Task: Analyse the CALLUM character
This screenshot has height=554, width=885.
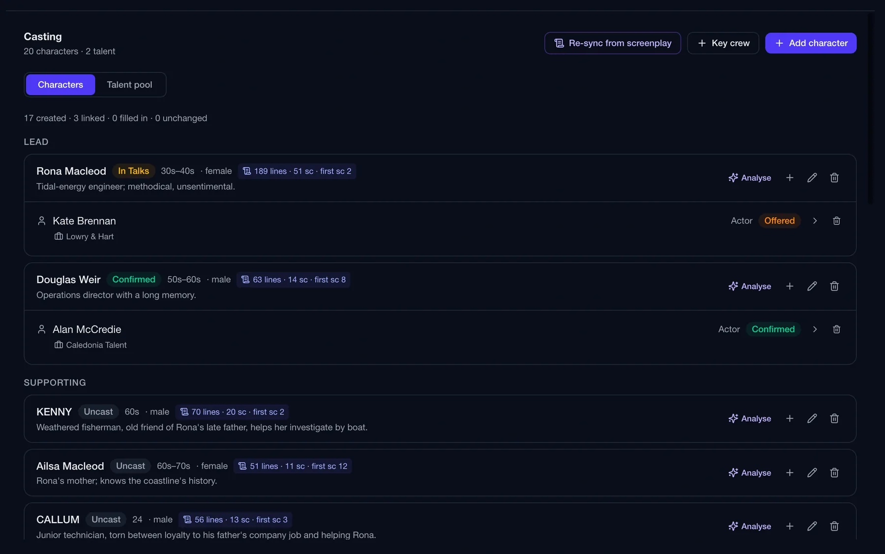Action: 750,526
